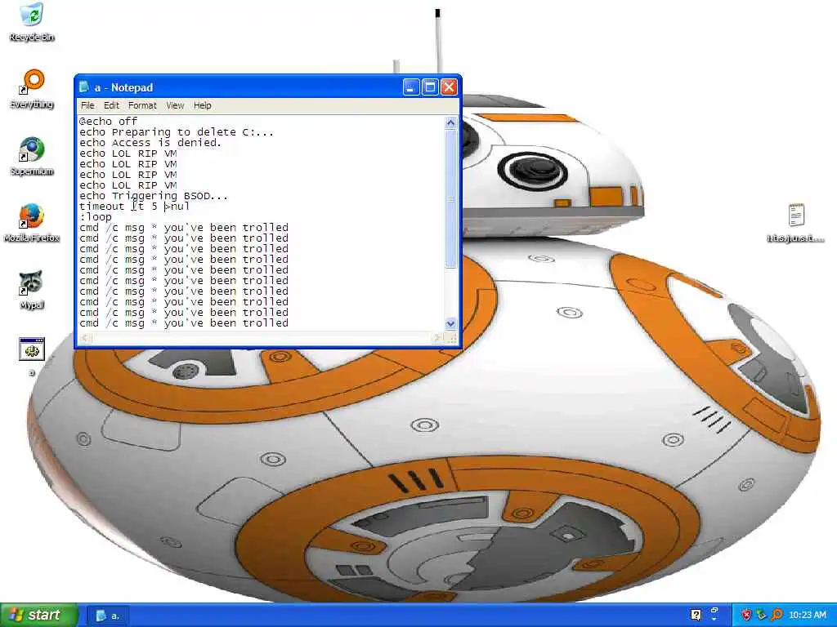Open the Help menu in Notepad
This screenshot has height=627, width=837.
[x=203, y=105]
